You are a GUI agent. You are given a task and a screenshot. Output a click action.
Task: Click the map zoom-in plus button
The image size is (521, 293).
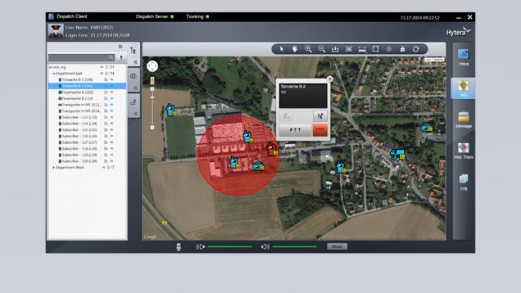click(x=152, y=89)
